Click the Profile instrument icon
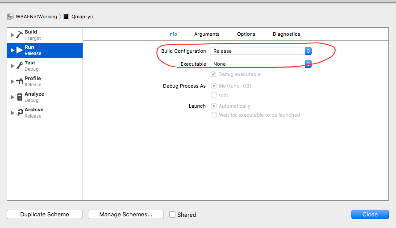 click(x=20, y=81)
